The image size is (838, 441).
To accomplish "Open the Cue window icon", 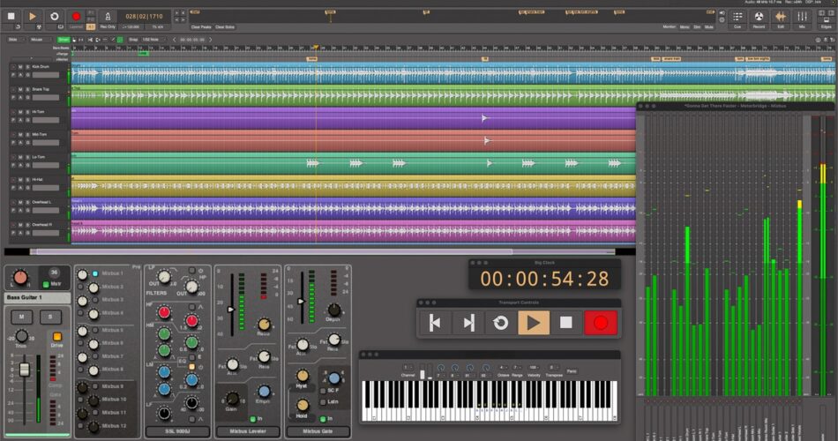I will point(737,19).
